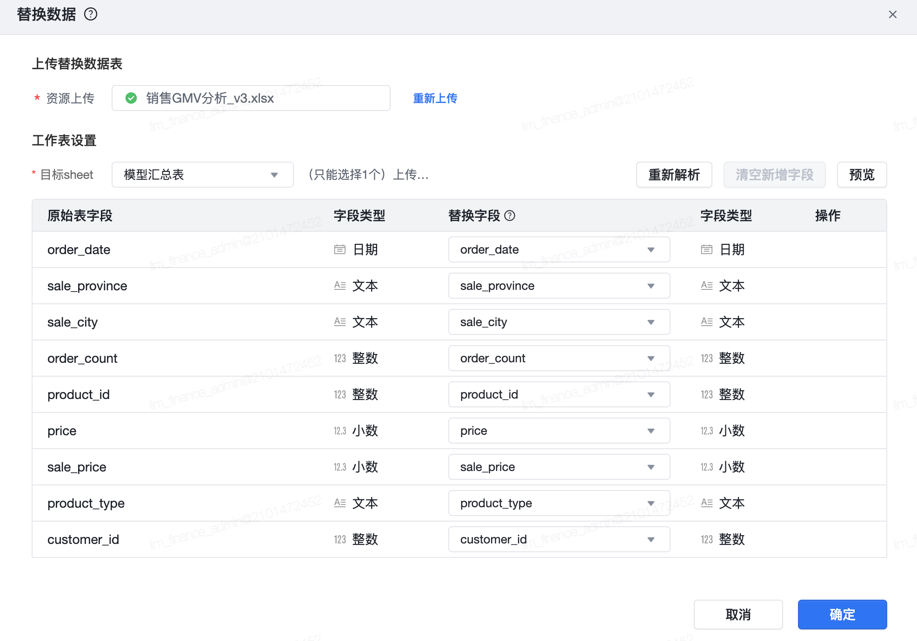
Task: Click text type icon in original product_type row
Action: (340, 503)
